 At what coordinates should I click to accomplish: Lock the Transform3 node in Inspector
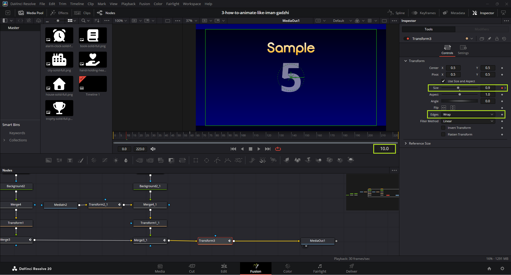click(497, 39)
